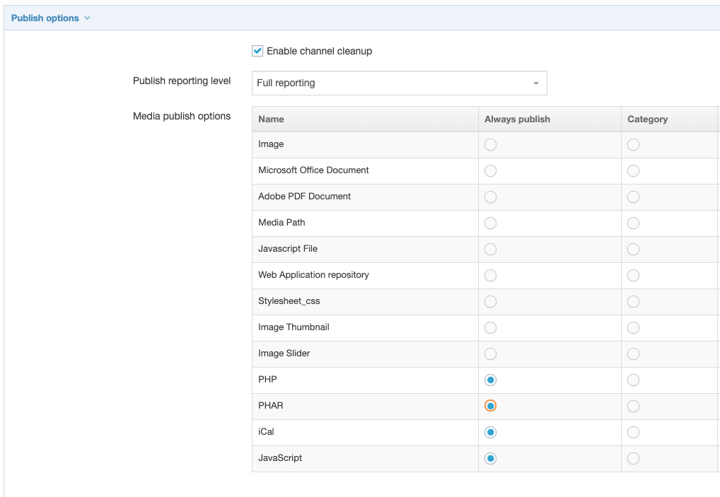
Task: Switch PHP to the Category option
Action: [632, 380]
